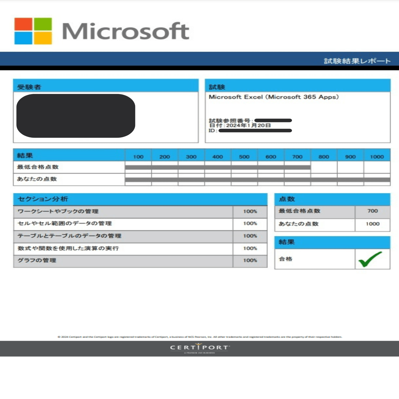Click the green pass checkmark icon
Viewport: 399px width, 399px height.
pyautogui.click(x=370, y=259)
